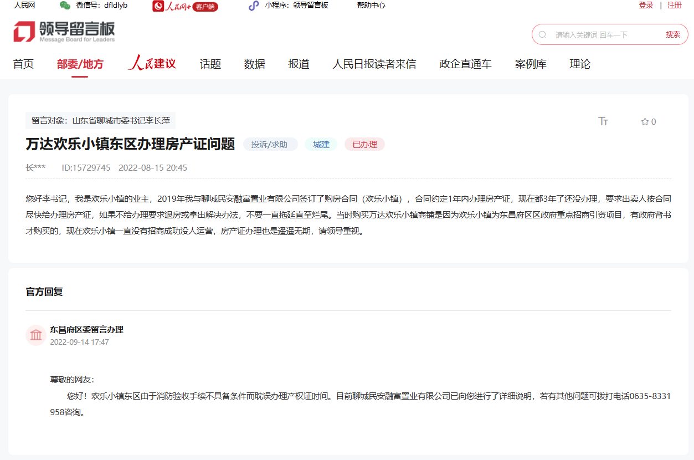
Task: Open the 帮助中心 help center
Action: [371, 6]
